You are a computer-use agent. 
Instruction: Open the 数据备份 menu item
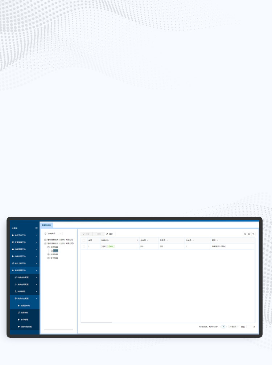pyautogui.click(x=25, y=312)
